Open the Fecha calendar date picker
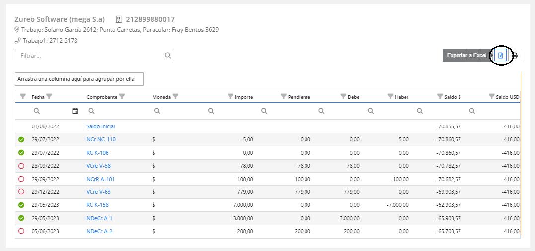The height and width of the screenshot is (251, 535). [x=75, y=111]
